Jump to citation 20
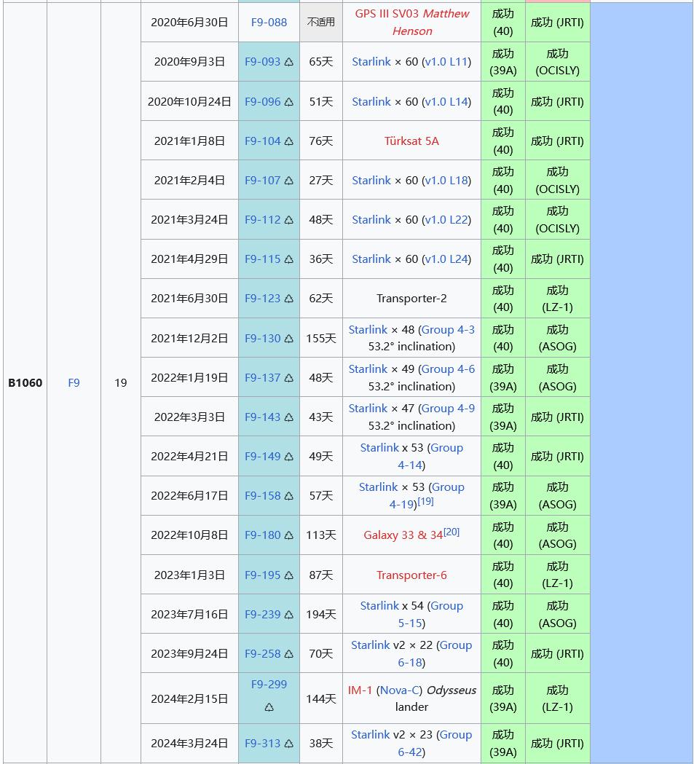Screen dimensions: 694x764 click(452, 532)
